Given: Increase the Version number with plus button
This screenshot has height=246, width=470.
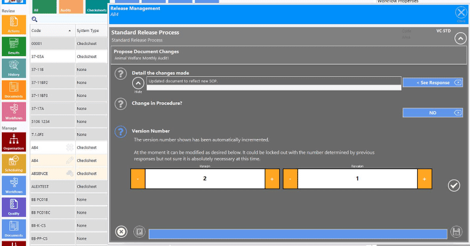Looking at the screenshot, I should 272,179.
